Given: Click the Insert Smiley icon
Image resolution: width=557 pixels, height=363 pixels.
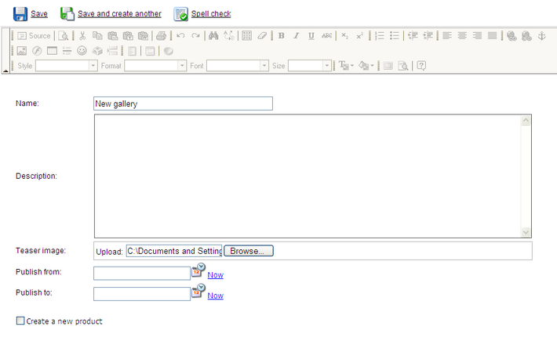Looking at the screenshot, I should pyautogui.click(x=82, y=51).
